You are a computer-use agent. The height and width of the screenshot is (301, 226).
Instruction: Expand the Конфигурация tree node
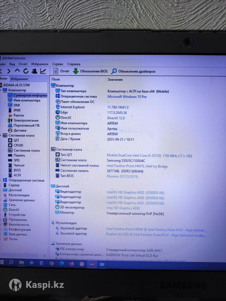pos(1,230)
